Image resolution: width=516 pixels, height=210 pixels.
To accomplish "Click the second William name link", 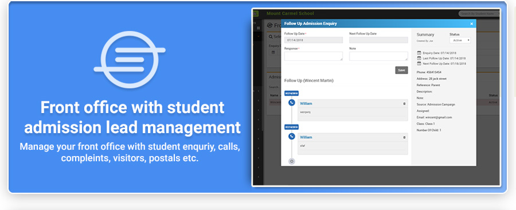I will tap(306, 137).
